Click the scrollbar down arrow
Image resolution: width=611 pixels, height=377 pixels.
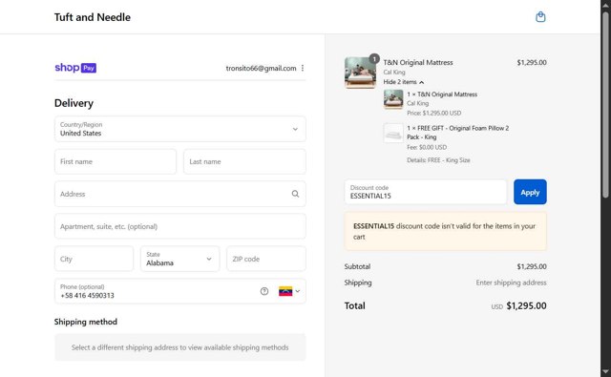(x=605, y=371)
